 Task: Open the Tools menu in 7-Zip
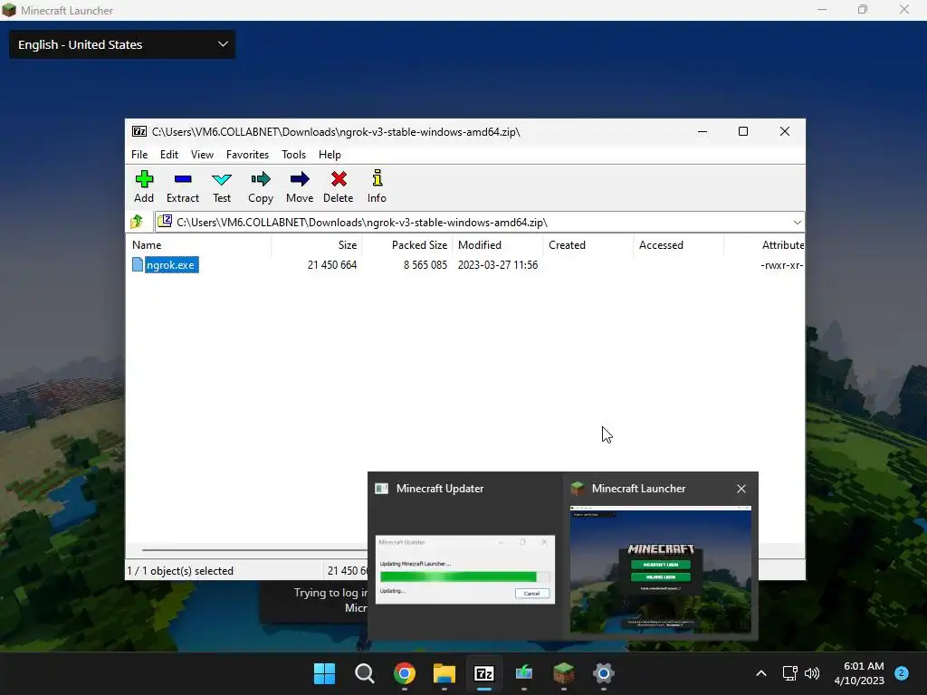click(294, 154)
